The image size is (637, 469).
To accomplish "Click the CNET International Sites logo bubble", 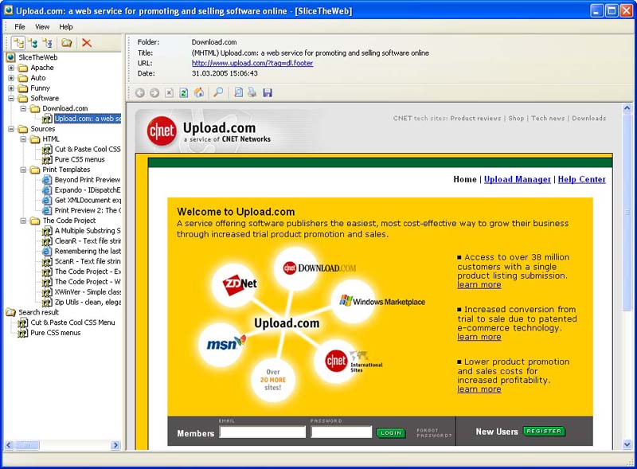I will [336, 361].
